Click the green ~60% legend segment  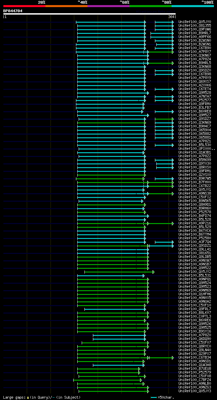pyautogui.click(x=151, y=6)
